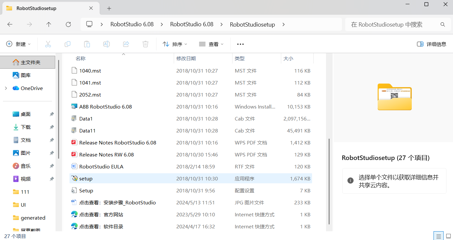Select the 1040.mst file icon

74,71
